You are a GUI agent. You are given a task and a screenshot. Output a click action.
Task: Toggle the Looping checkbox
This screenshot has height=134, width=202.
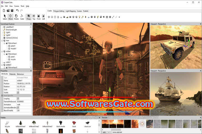coord(18,99)
